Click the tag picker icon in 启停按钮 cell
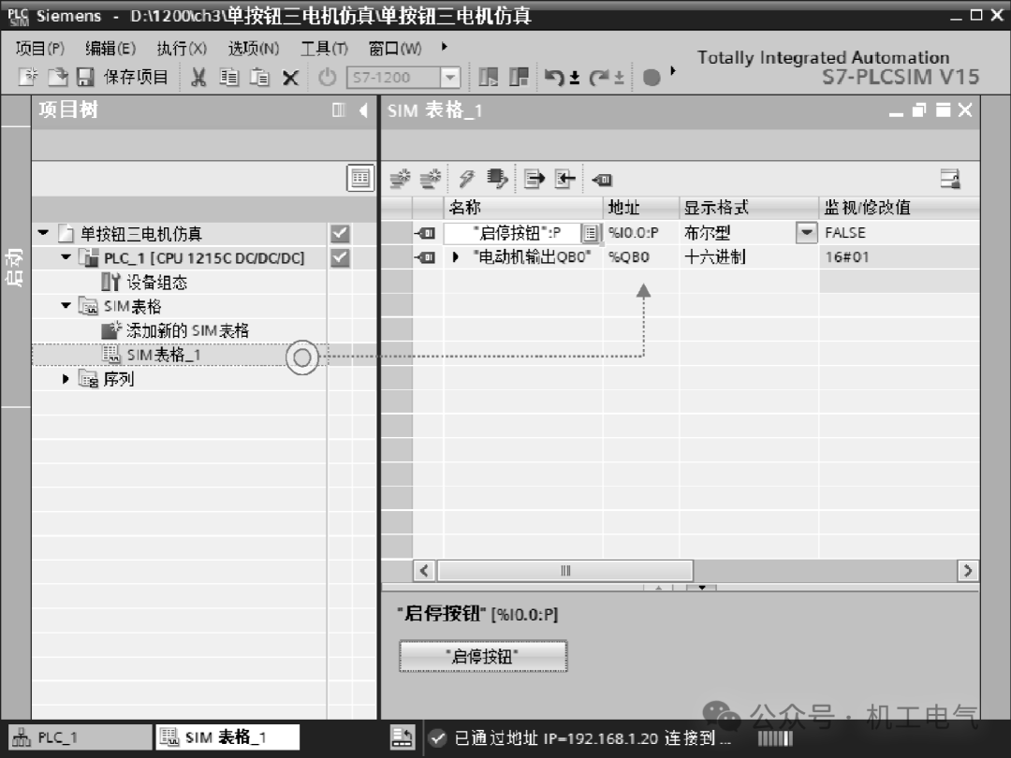 591,233
